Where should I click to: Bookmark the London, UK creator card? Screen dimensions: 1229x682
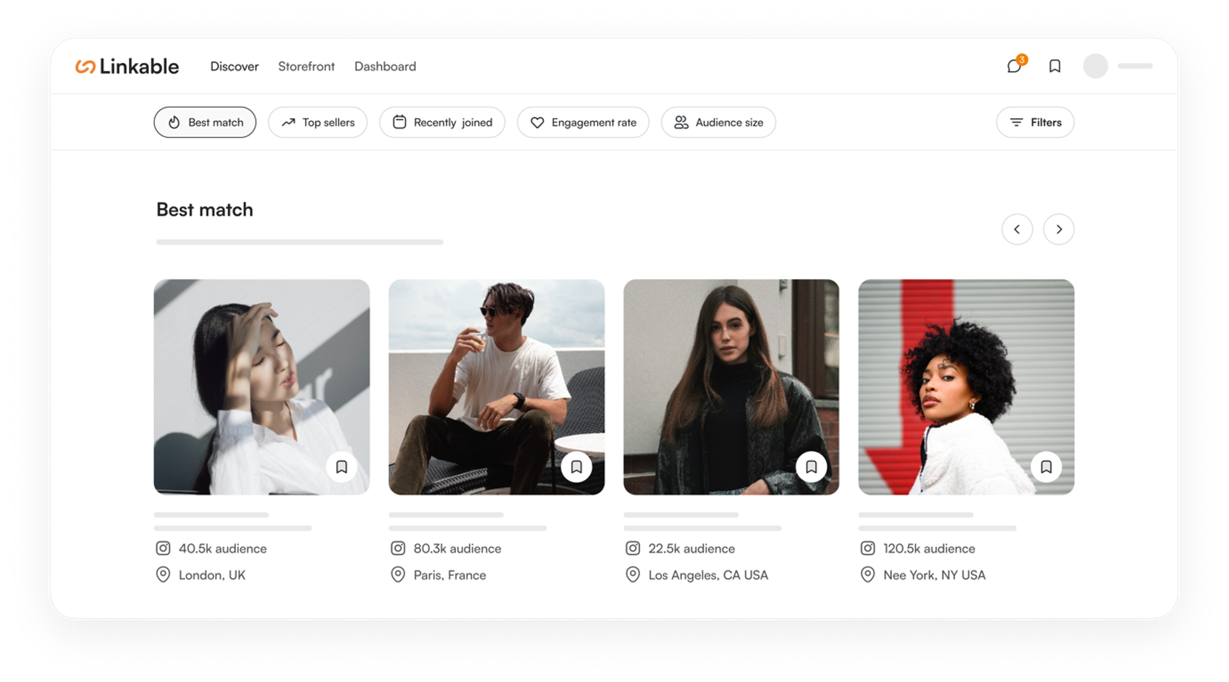342,467
